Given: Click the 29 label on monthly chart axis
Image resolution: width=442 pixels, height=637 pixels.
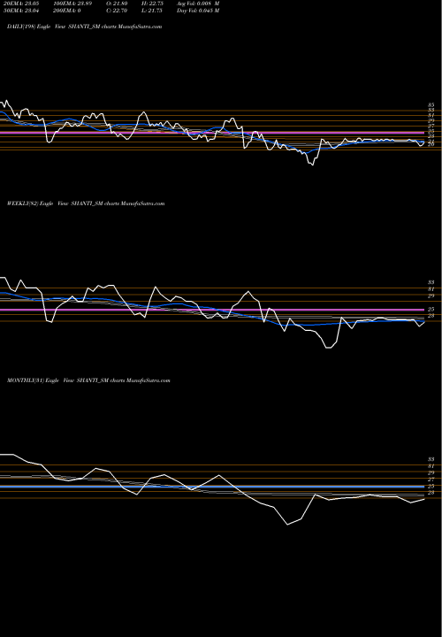Looking at the screenshot, I should (431, 473).
